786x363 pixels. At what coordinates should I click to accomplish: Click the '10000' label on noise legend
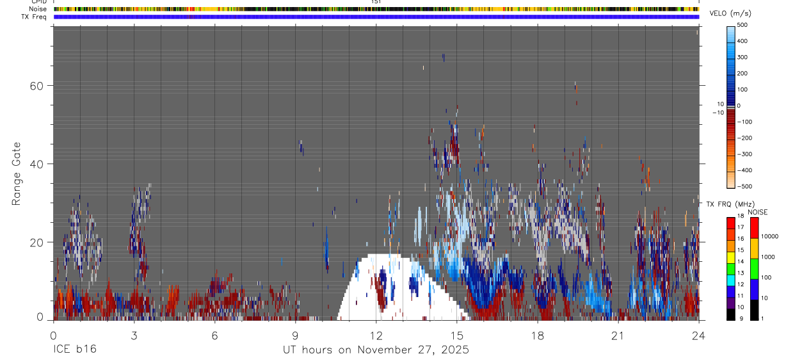[769, 236]
